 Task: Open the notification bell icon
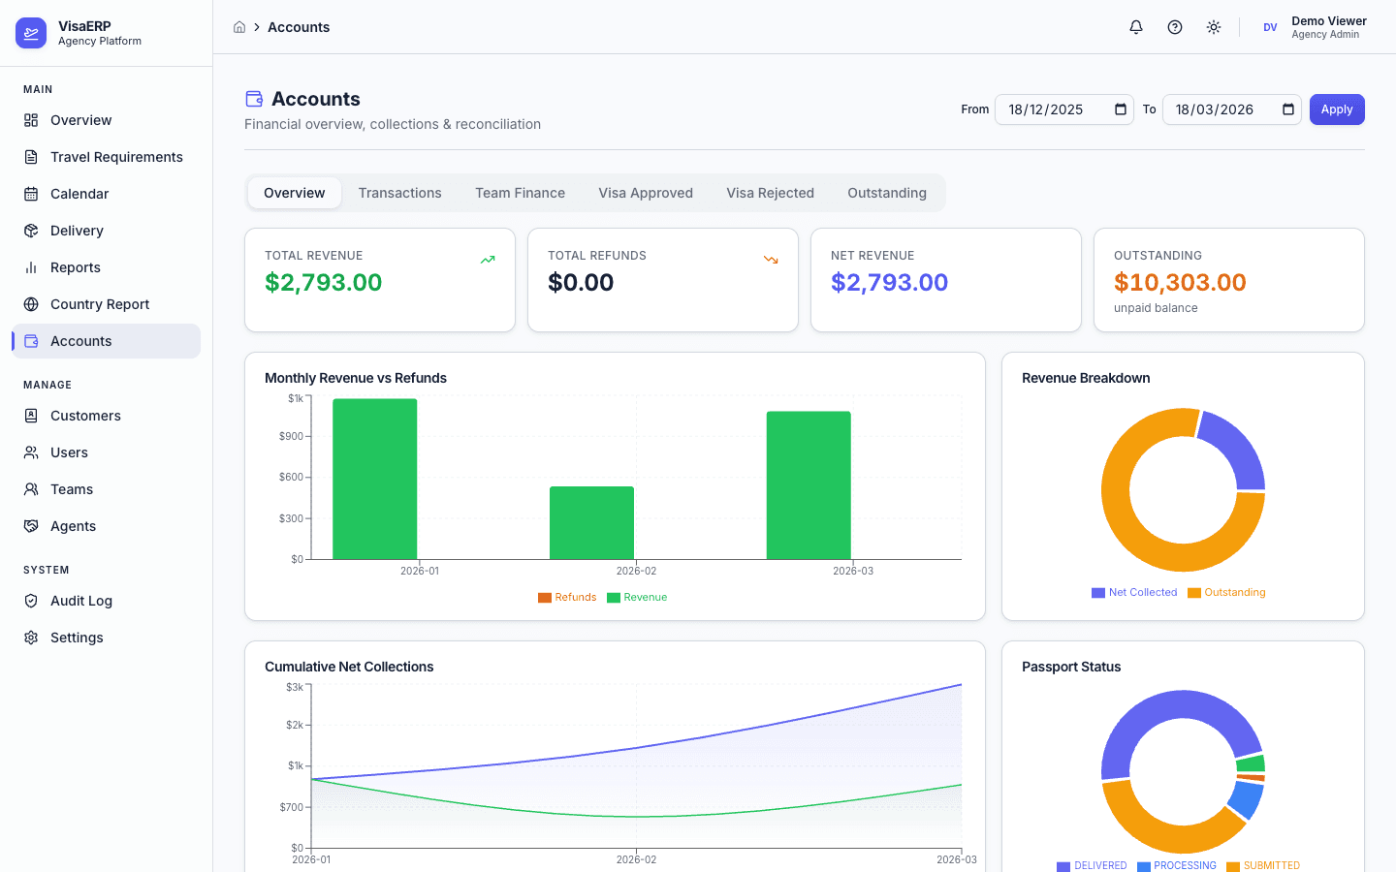click(x=1135, y=27)
